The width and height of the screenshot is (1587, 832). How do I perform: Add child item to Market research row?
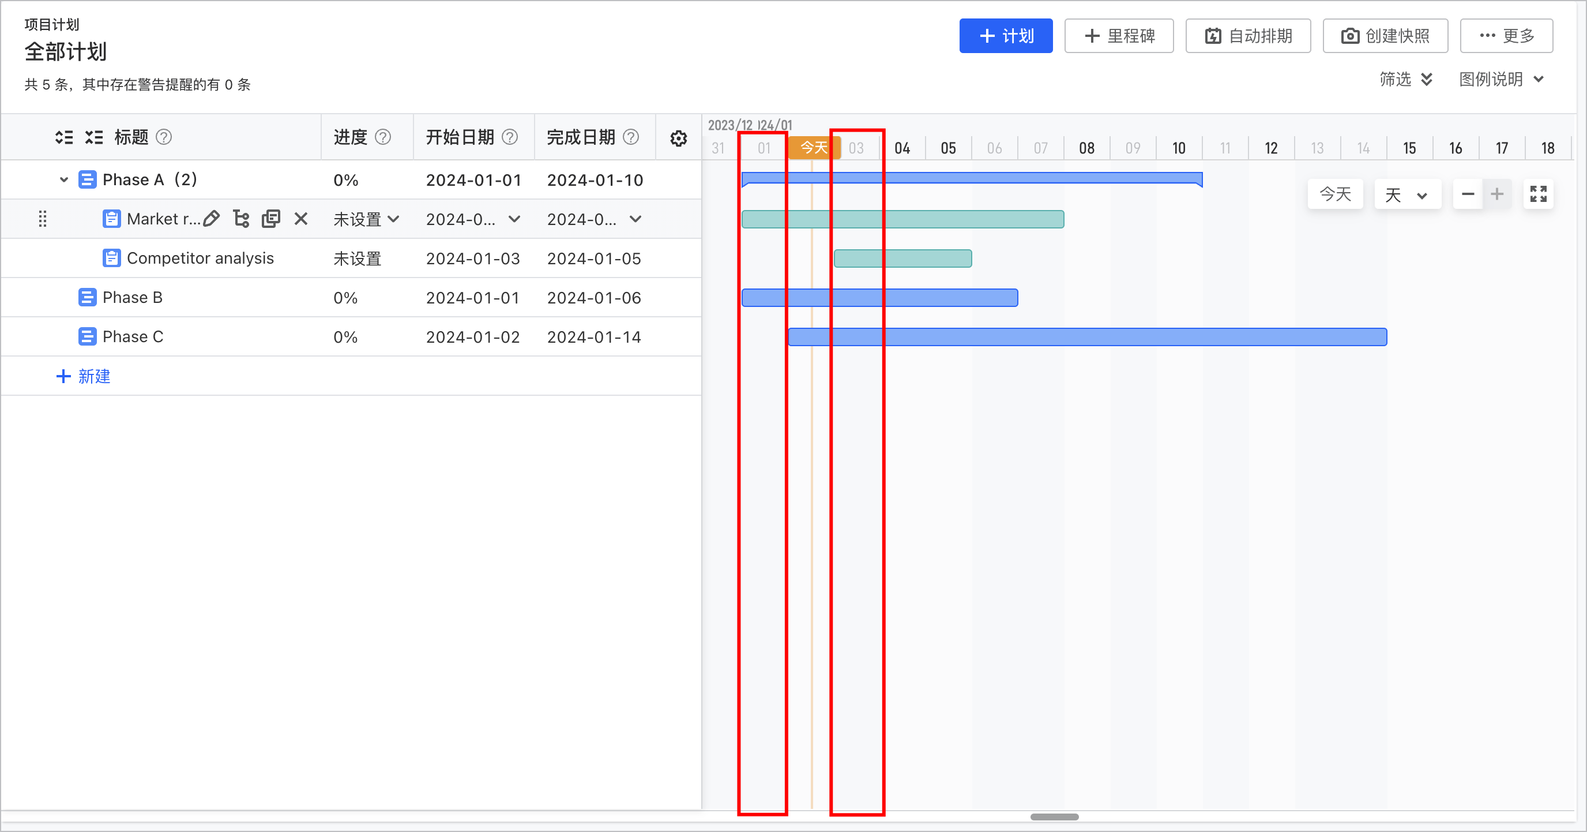click(242, 219)
